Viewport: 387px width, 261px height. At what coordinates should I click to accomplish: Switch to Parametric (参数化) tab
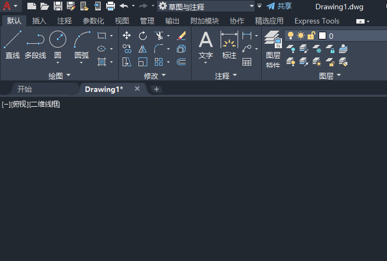tap(93, 21)
